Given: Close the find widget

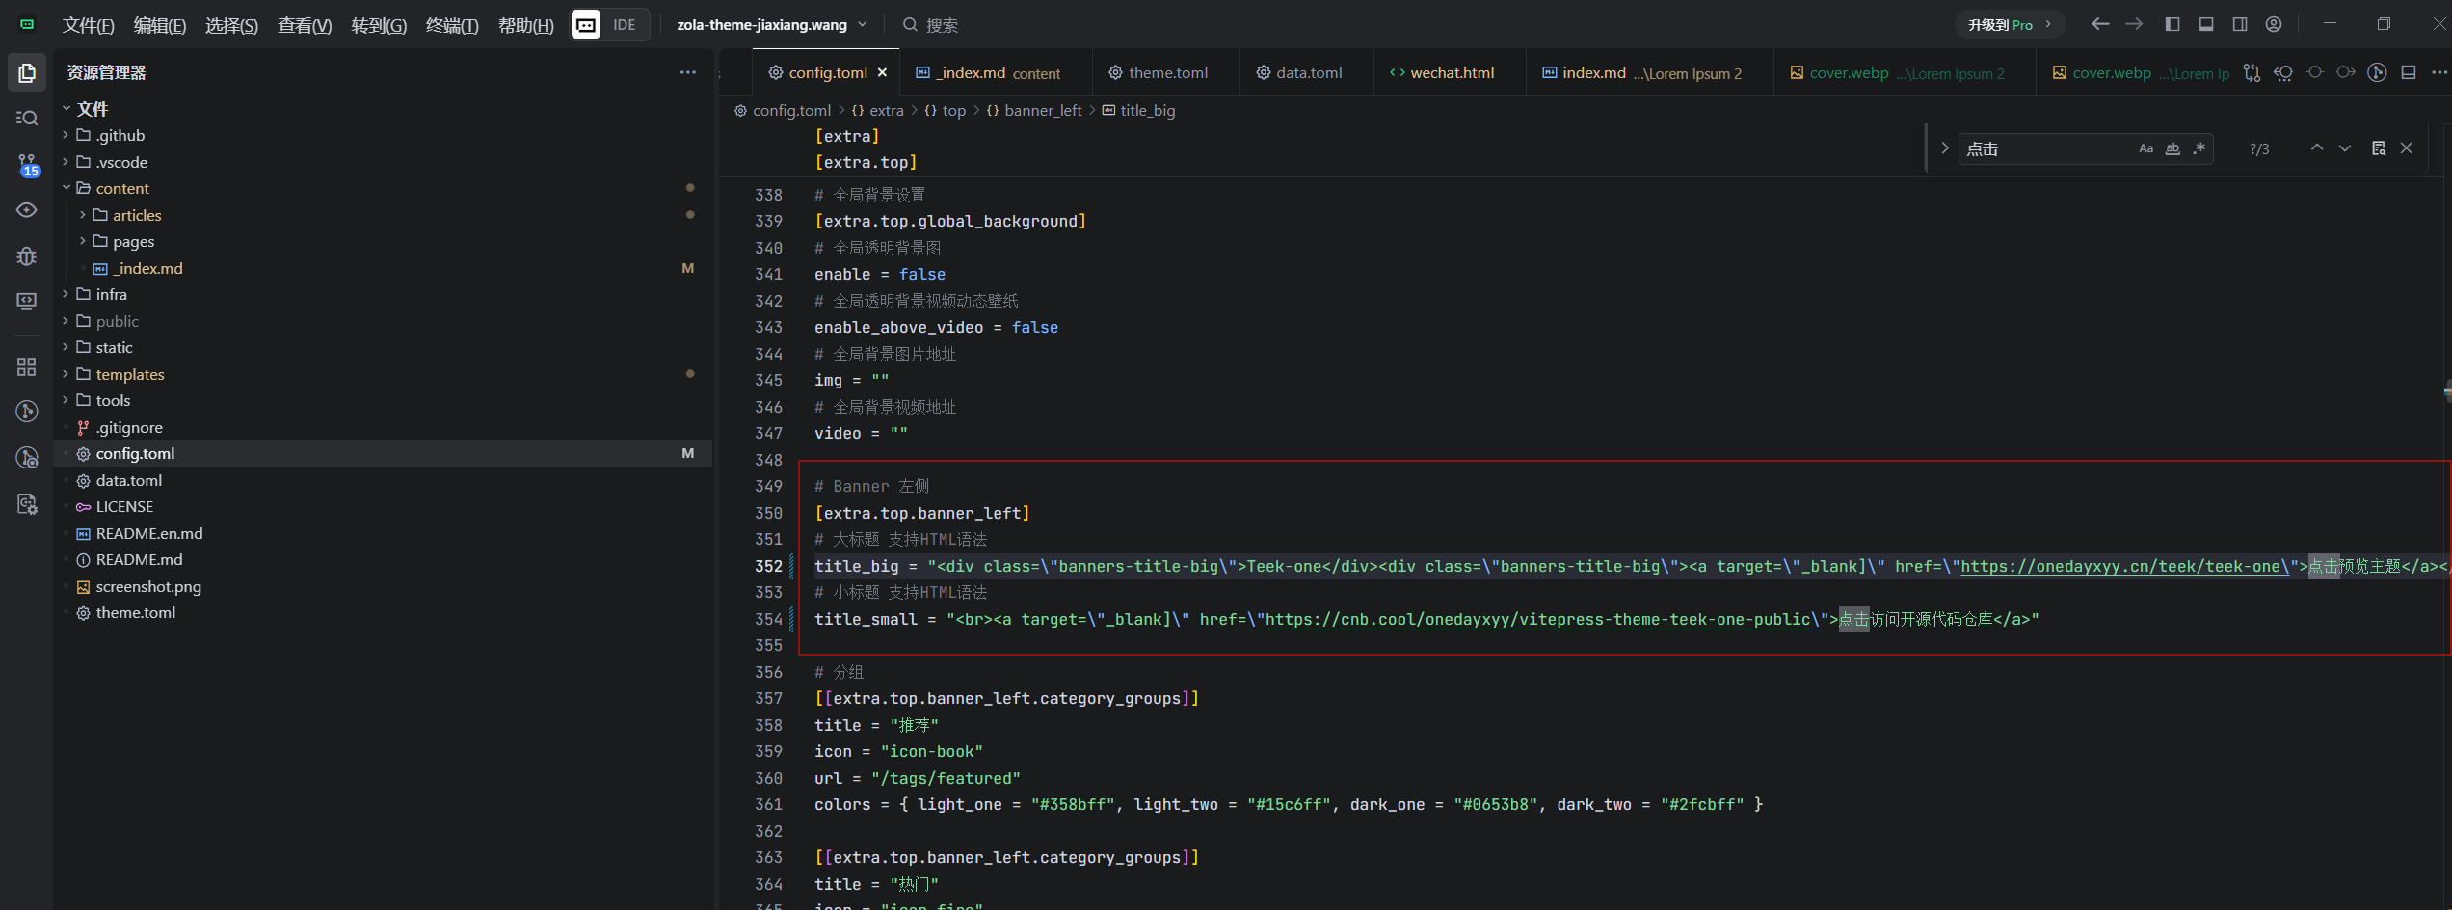Looking at the screenshot, I should pos(2407,148).
